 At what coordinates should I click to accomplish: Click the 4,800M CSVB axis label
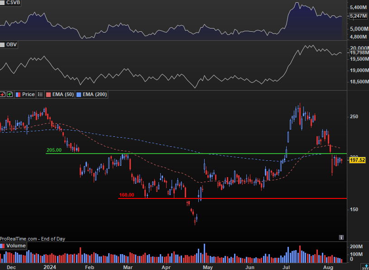click(x=359, y=37)
